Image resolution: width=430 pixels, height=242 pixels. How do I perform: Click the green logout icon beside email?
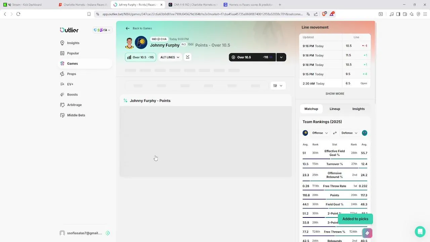click(107, 233)
